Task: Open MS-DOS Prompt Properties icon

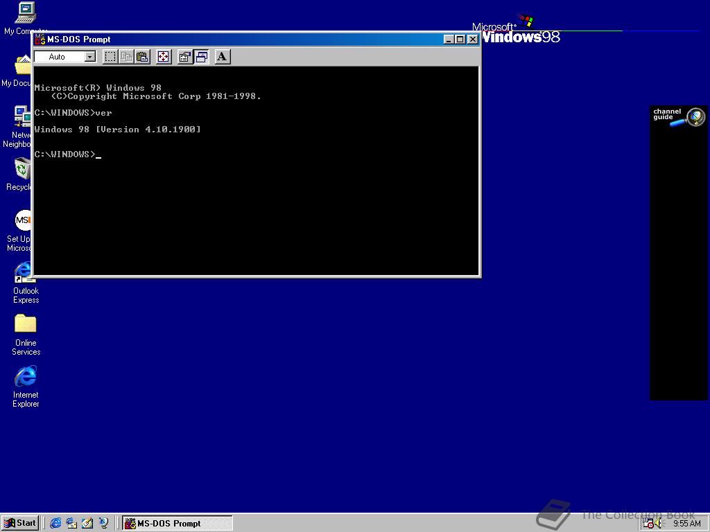Action: [184, 57]
